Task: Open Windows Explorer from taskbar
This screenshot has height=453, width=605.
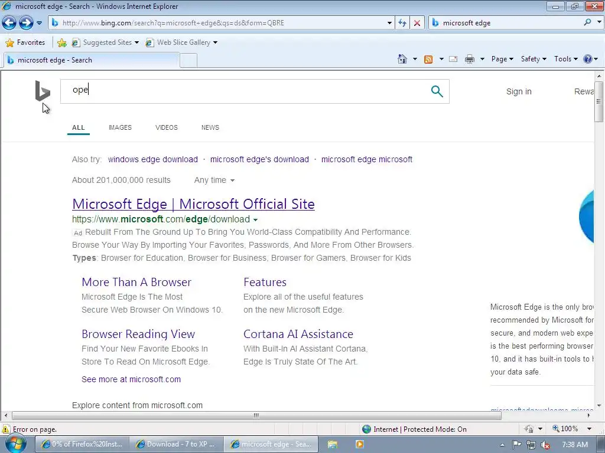Action: coord(332,444)
